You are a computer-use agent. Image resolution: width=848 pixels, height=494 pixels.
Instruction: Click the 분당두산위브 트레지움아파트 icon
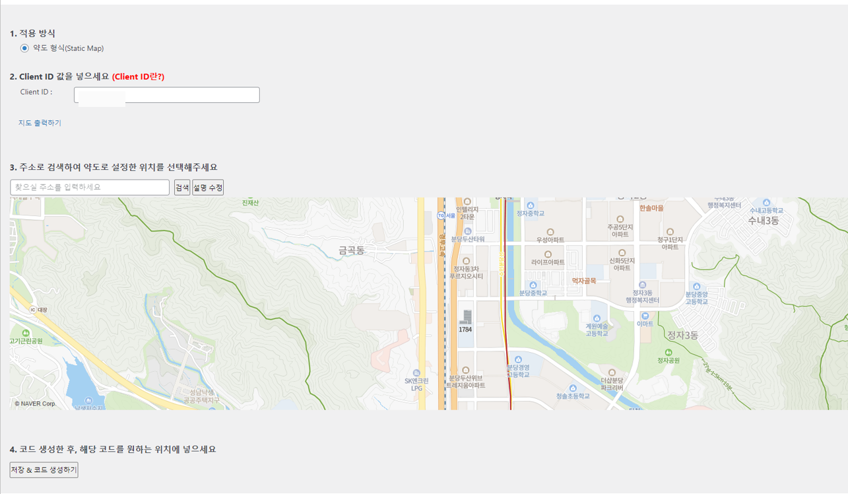pyautogui.click(x=466, y=370)
